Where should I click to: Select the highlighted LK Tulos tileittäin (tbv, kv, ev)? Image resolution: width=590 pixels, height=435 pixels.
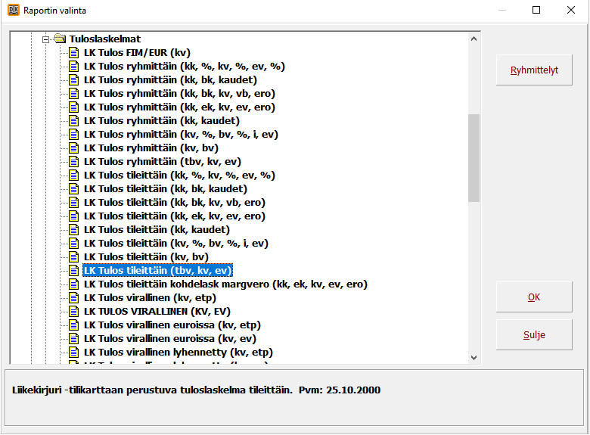click(157, 270)
